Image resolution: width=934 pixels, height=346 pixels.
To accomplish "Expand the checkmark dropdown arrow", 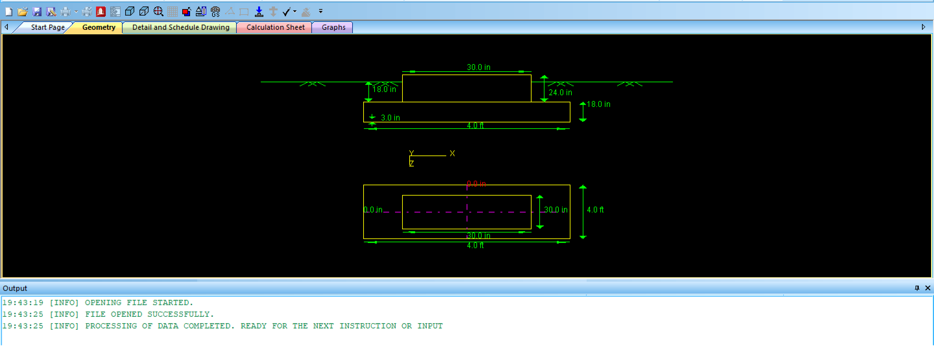I will (x=295, y=12).
